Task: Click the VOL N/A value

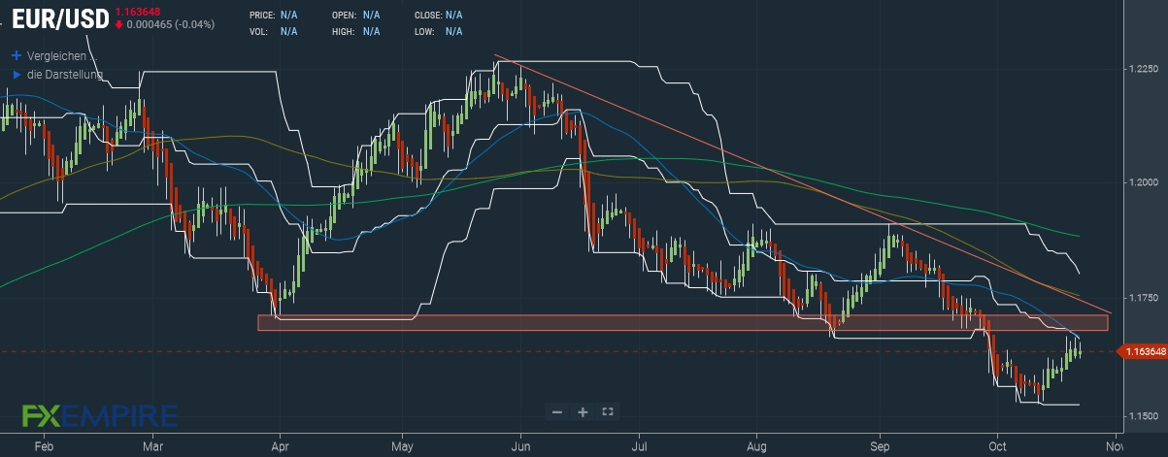Action: point(288,31)
